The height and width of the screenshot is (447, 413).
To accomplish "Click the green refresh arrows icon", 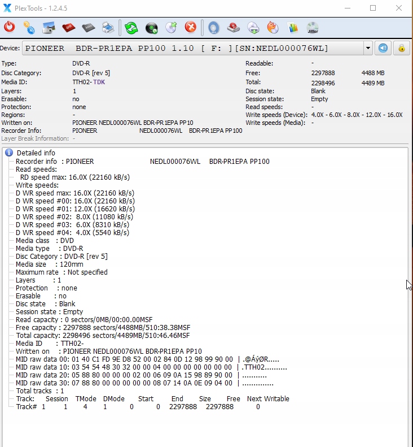I will point(131,27).
